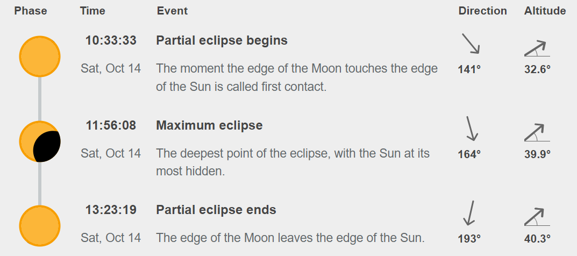This screenshot has width=577, height=256.
Task: Click the 39.9° altitude angle icon
Action: pos(537,132)
